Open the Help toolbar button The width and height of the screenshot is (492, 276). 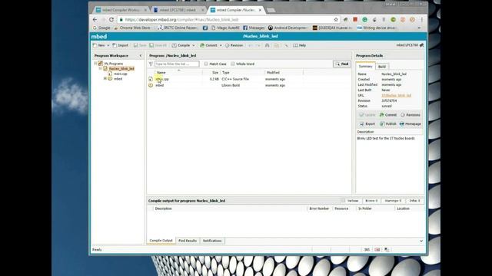click(300, 45)
